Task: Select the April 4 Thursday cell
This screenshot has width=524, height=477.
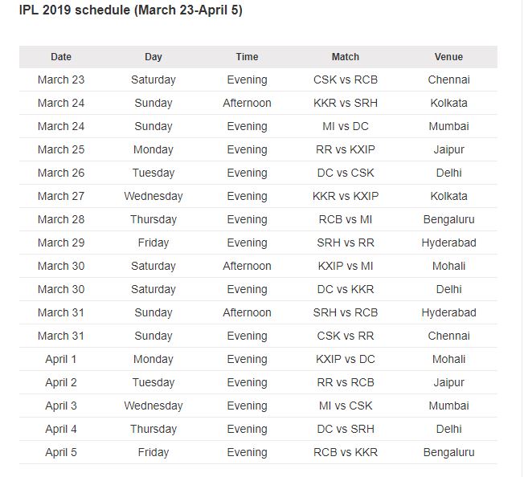Action: pos(154,430)
